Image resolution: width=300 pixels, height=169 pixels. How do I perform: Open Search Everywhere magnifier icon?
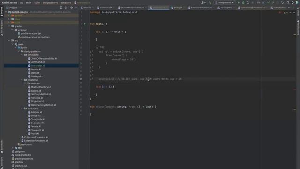pos(288,3)
